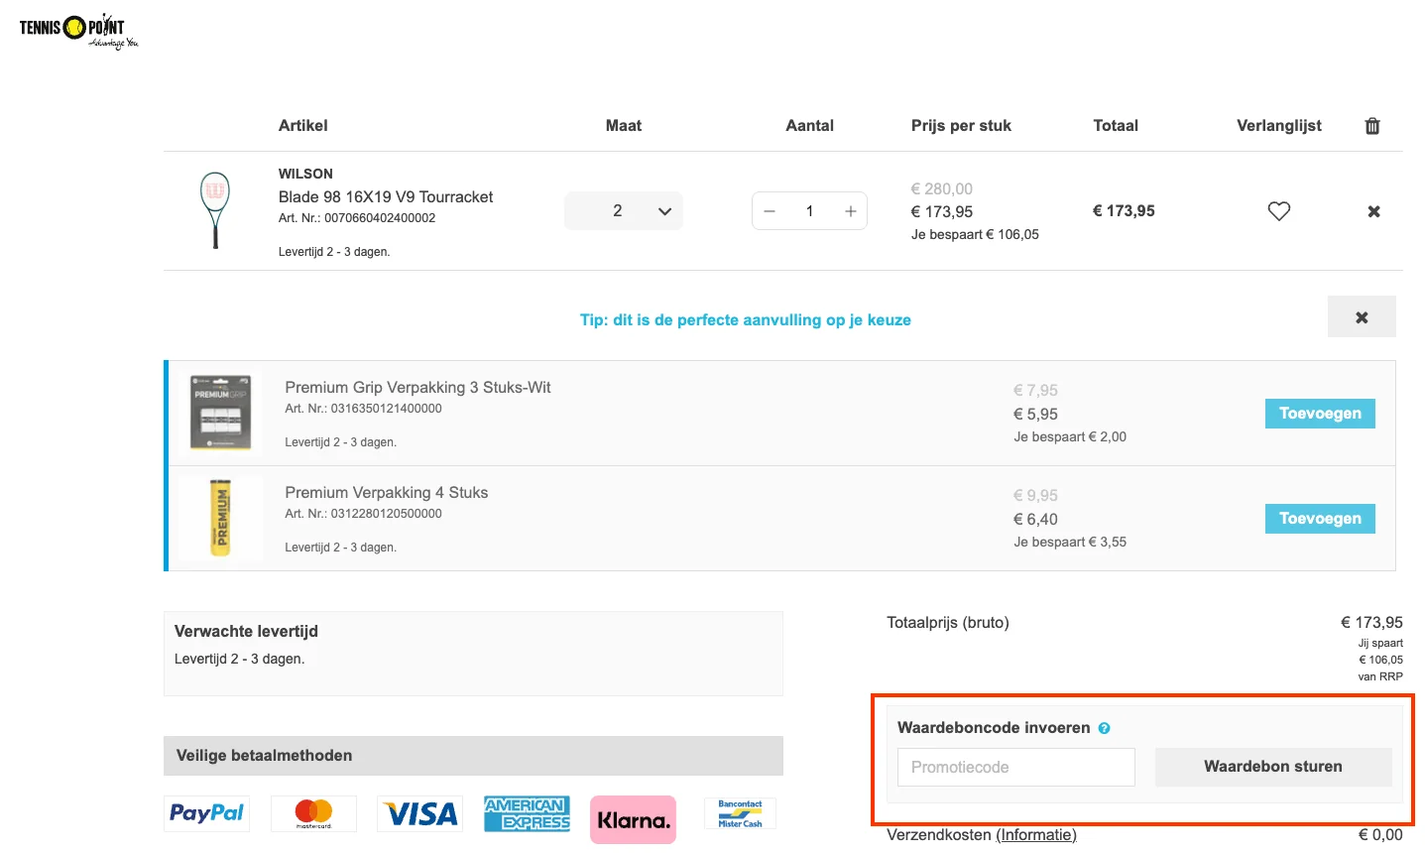1425x856 pixels.
Task: Click the Waardebon sturen button
Action: pos(1272,767)
